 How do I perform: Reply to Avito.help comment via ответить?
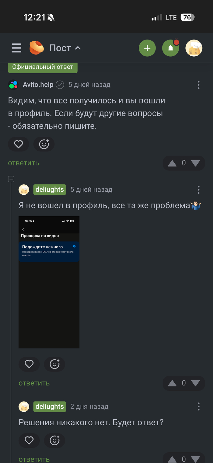pos(23,163)
